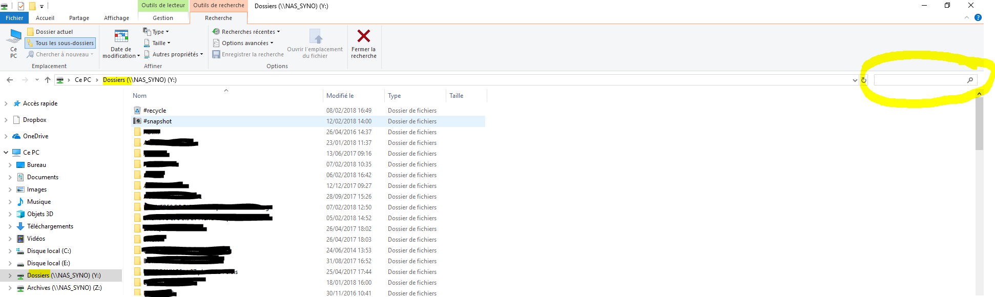Sort by Nom column header
The image size is (995, 297).
[x=139, y=96]
